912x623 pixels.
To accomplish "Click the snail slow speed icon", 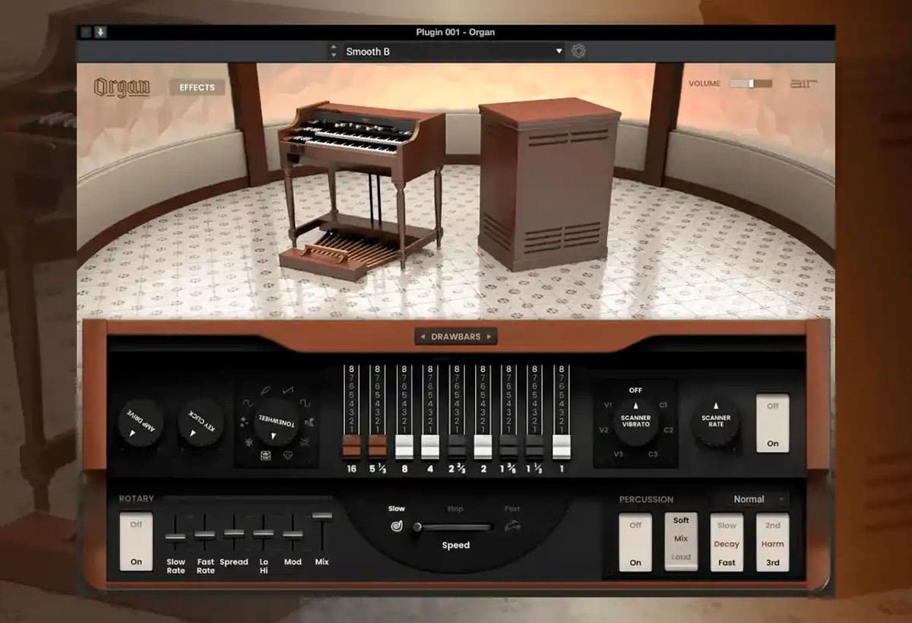I will click(396, 526).
